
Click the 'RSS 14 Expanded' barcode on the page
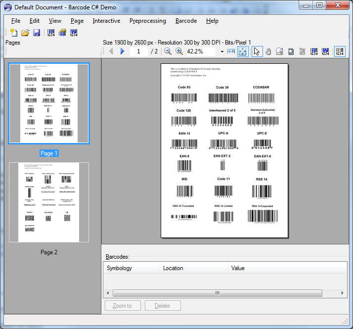(263, 216)
